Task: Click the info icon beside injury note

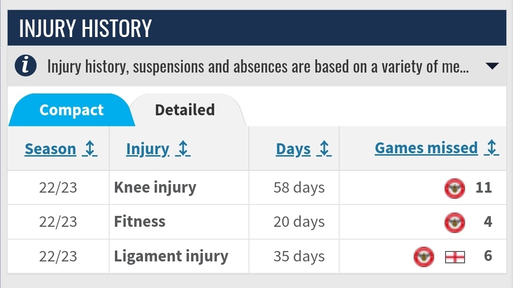Action: 26,65
